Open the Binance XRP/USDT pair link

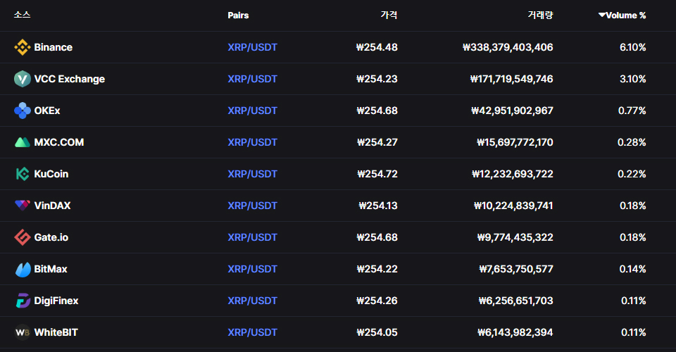[x=252, y=47]
